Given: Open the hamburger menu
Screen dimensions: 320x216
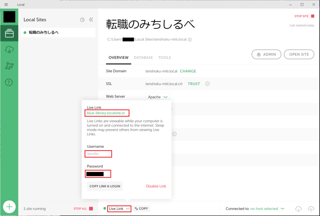Looking at the screenshot, I should point(6,5).
